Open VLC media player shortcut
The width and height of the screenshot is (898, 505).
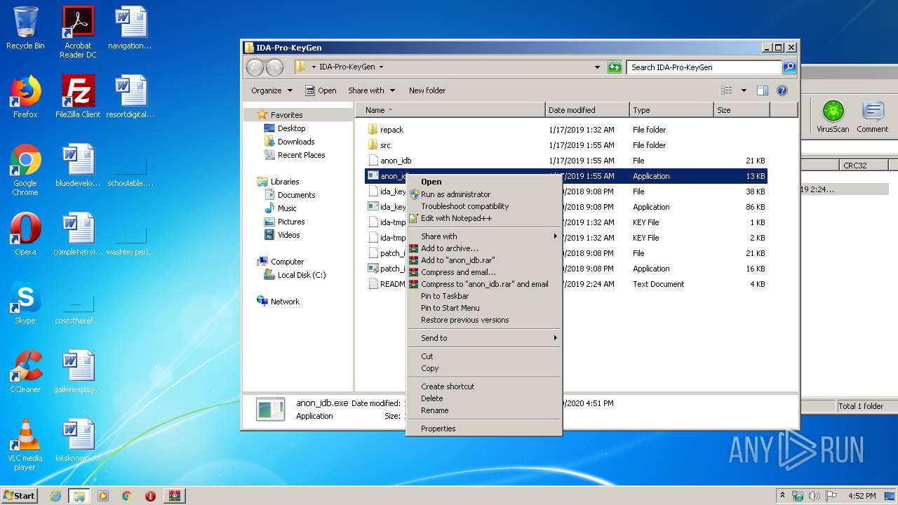pos(25,445)
